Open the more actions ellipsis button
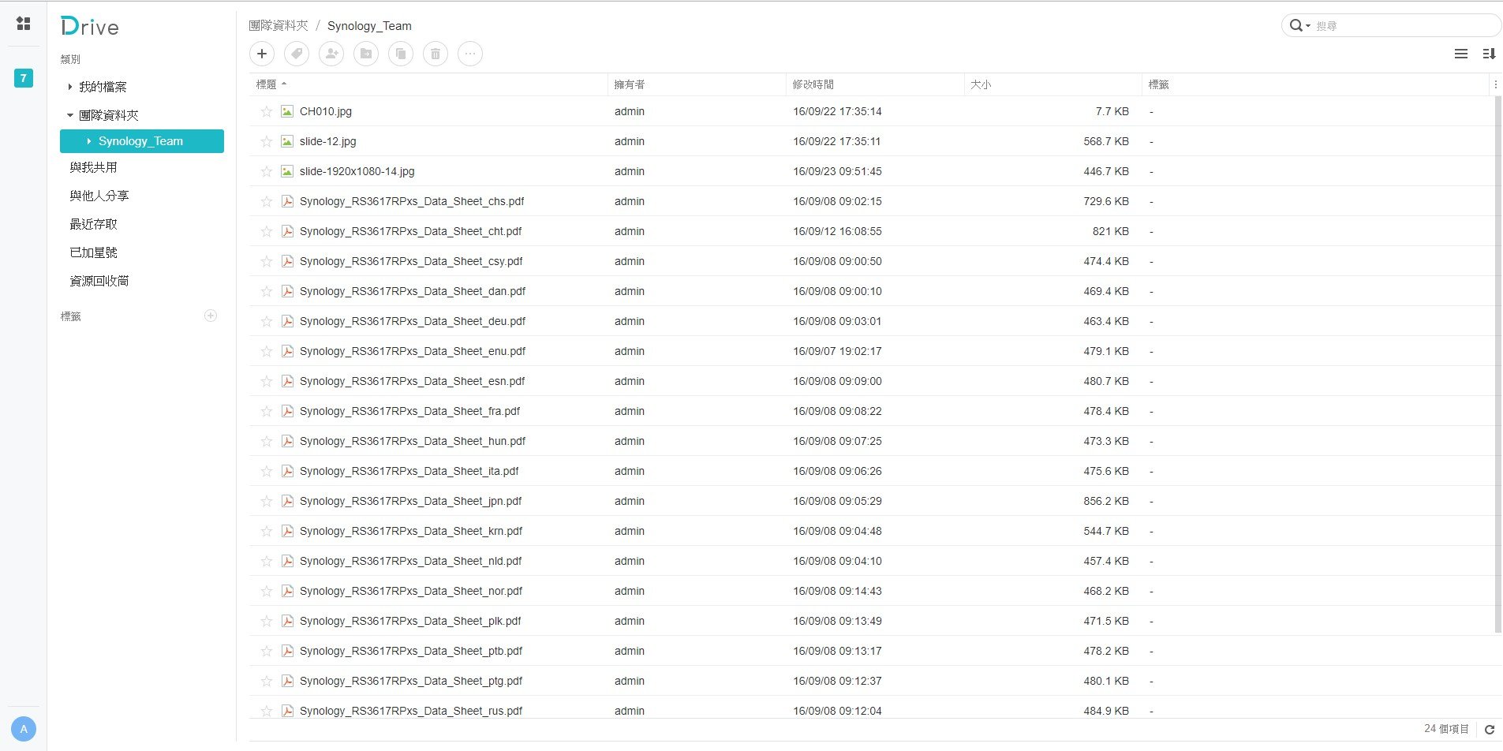Viewport: 1503px width, 751px height. [x=470, y=54]
